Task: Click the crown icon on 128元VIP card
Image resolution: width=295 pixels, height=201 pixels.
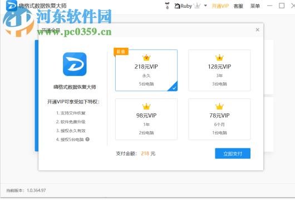Action: pyautogui.click(x=219, y=58)
